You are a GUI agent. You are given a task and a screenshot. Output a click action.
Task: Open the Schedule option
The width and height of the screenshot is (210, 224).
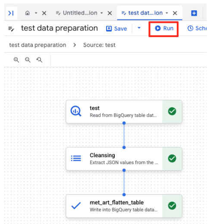coord(197,28)
